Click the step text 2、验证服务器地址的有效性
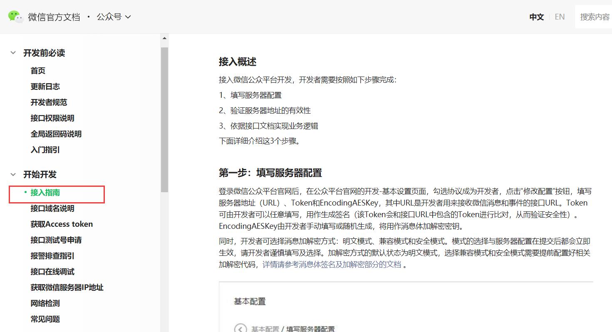The image size is (612, 332). pyautogui.click(x=265, y=111)
